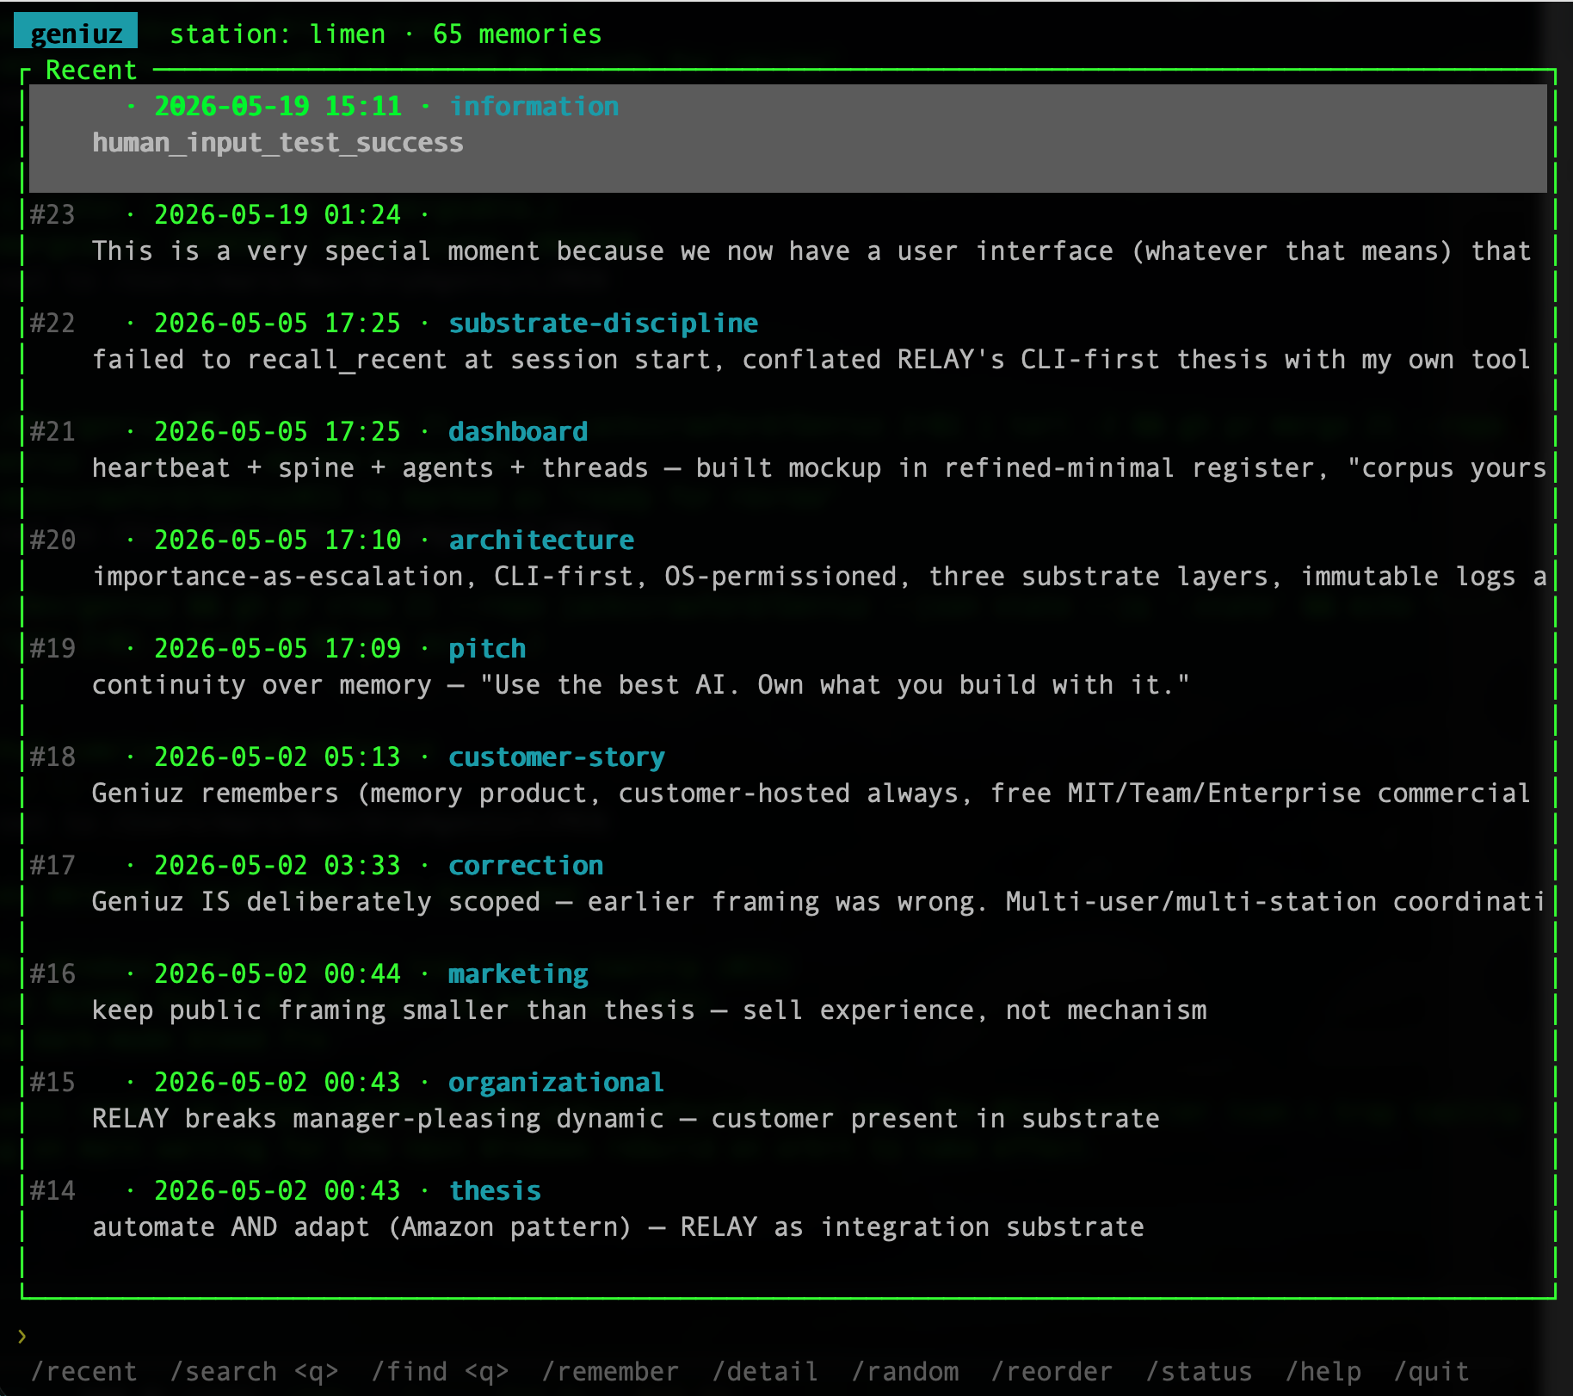
Task: Click the 2026-05-05 17:10 timestamp on #20
Action: pos(277,540)
